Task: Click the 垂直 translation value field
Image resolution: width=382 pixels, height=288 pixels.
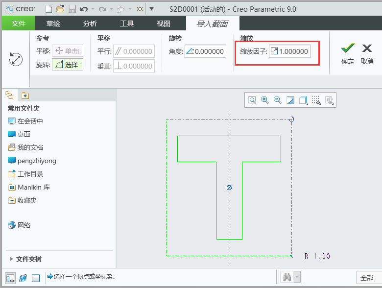Action: 134,66
